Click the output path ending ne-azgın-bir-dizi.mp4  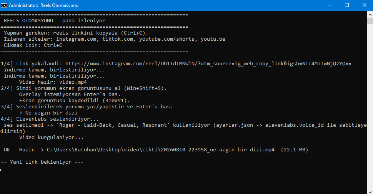pyautogui.click(x=161, y=150)
